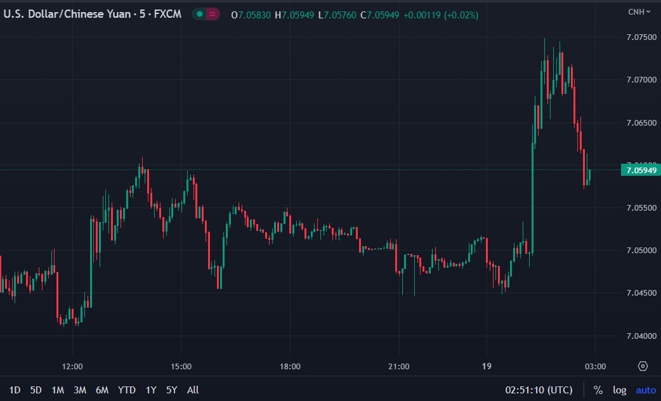Select the YTD time range
Viewport: 661px width, 401px height.
[x=126, y=390]
